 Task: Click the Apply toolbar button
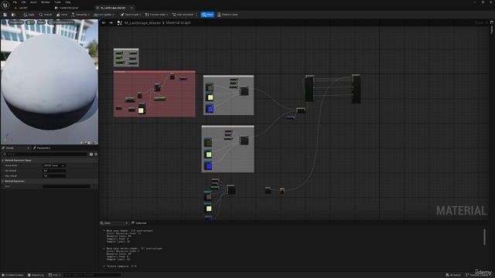point(29,15)
